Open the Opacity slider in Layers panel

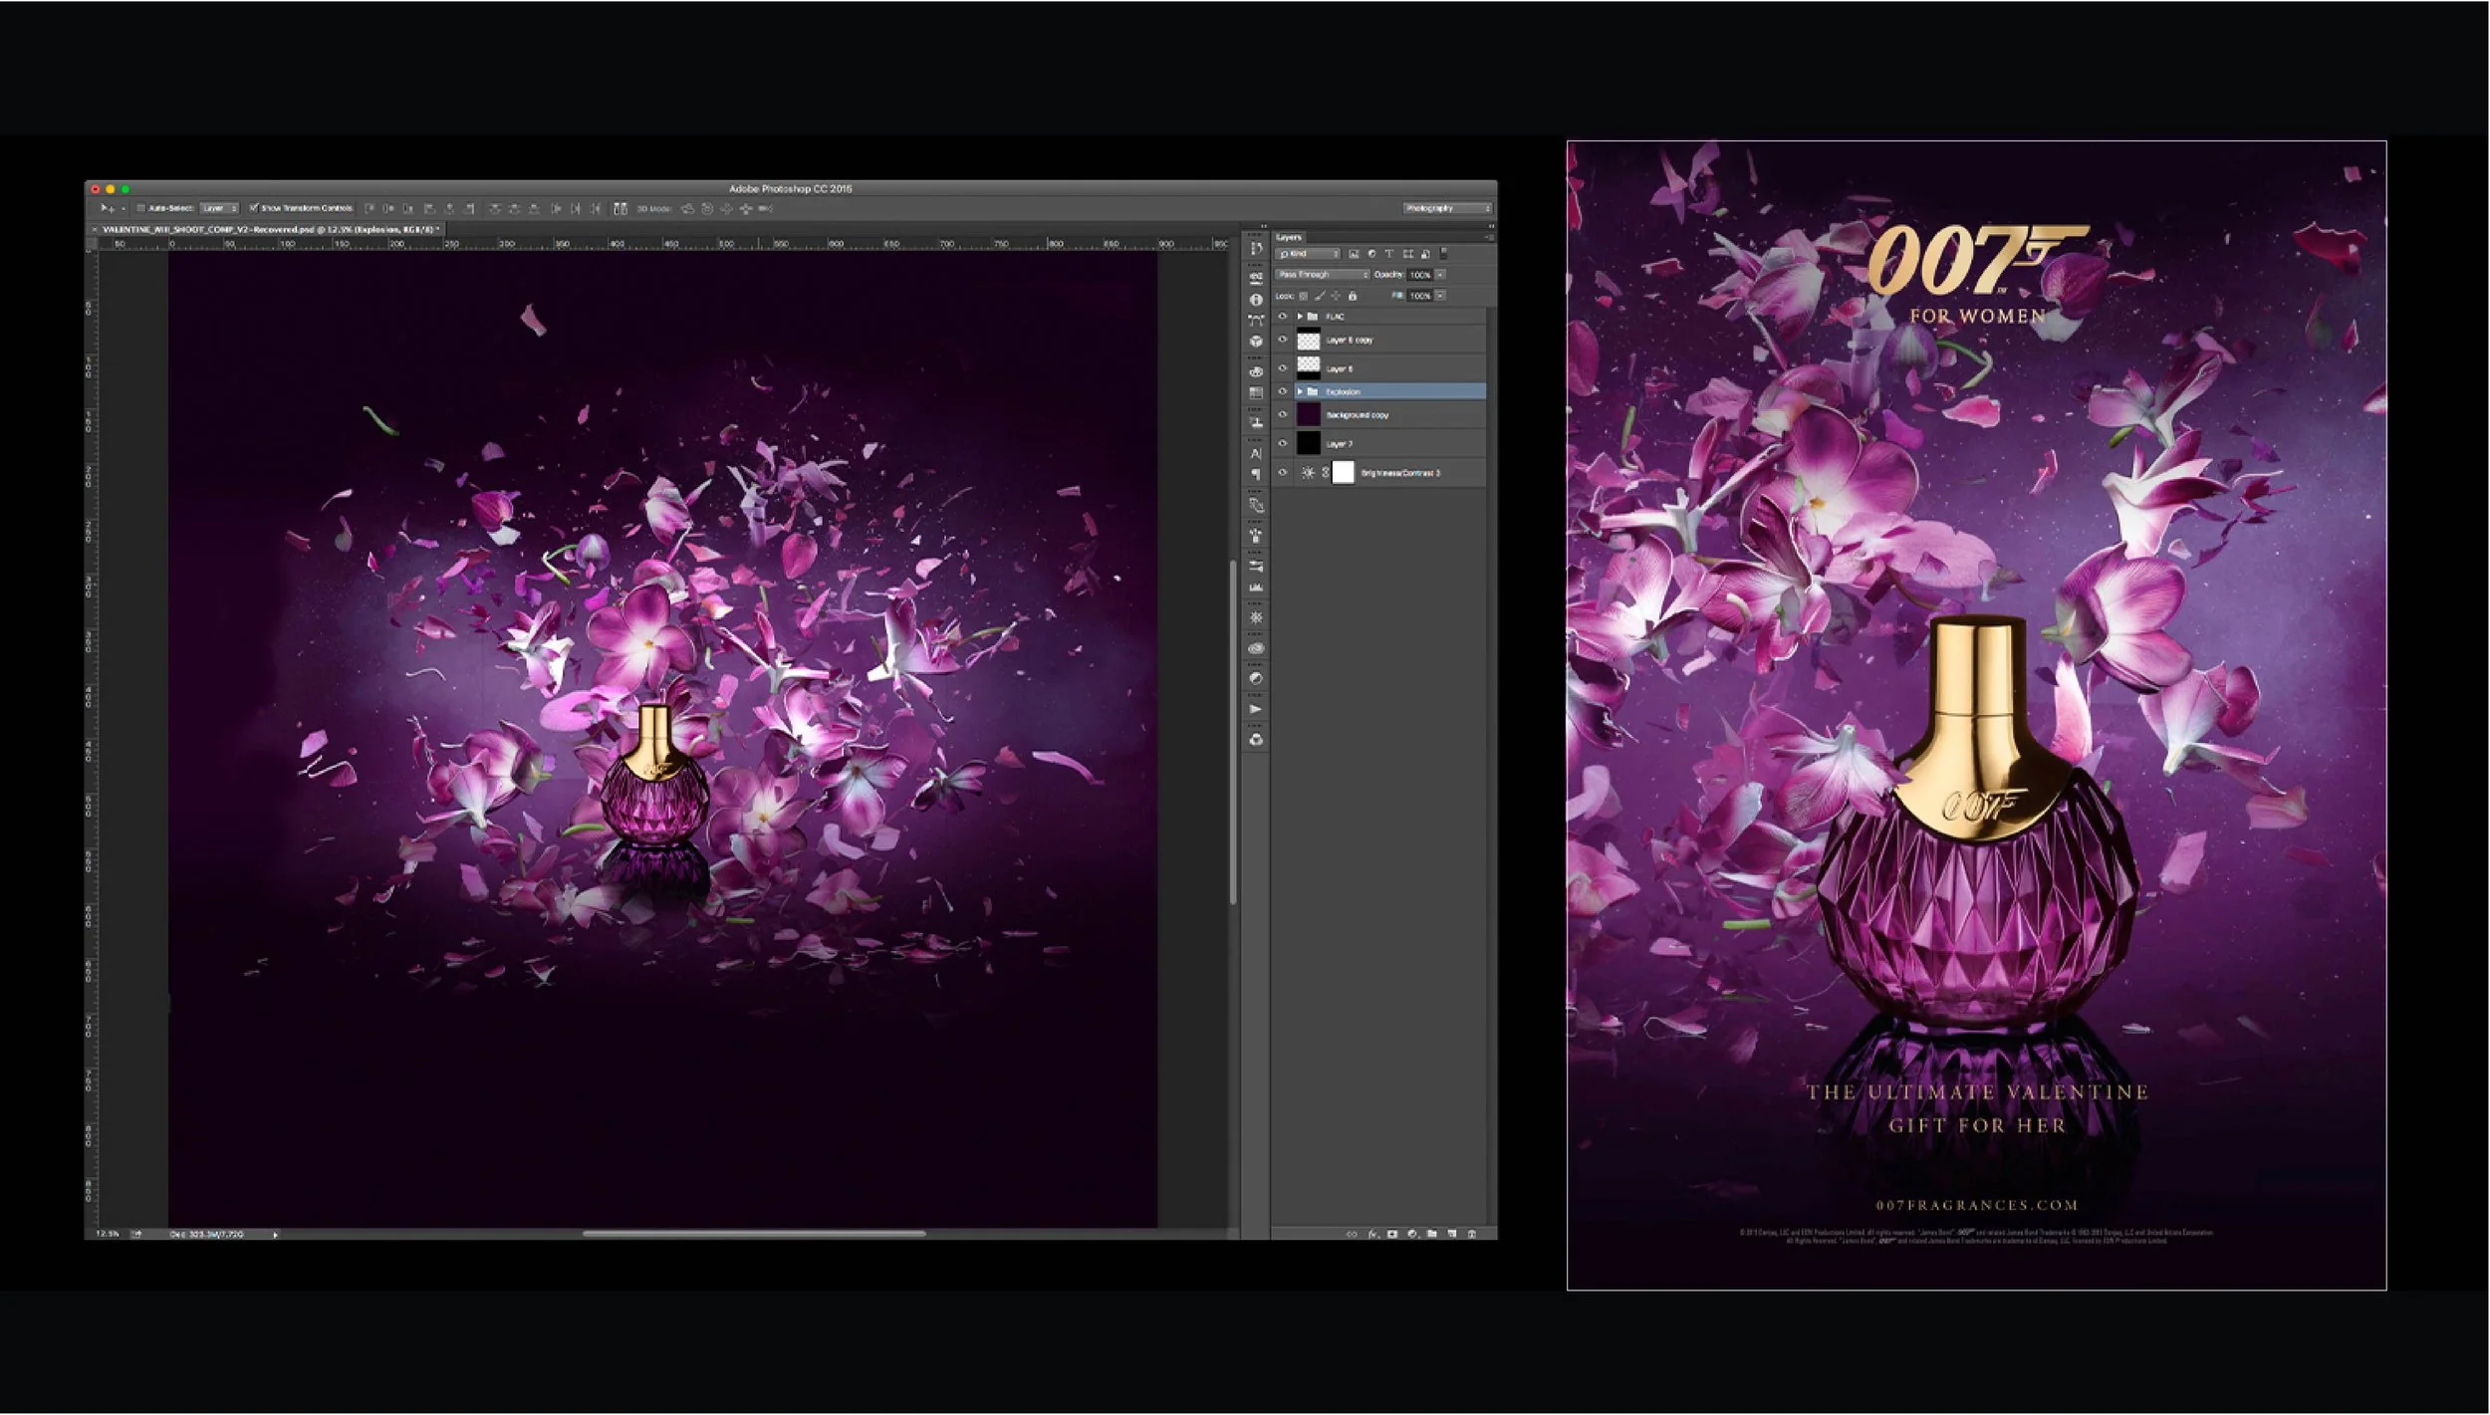coord(1441,275)
